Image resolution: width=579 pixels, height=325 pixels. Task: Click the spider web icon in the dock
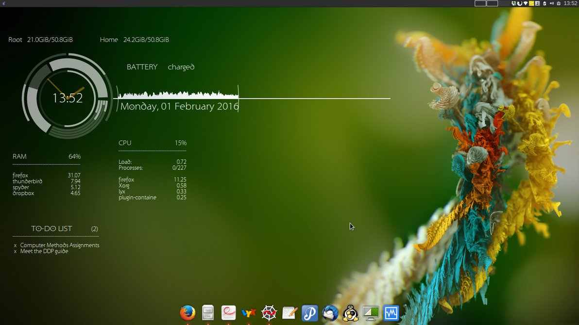(269, 313)
